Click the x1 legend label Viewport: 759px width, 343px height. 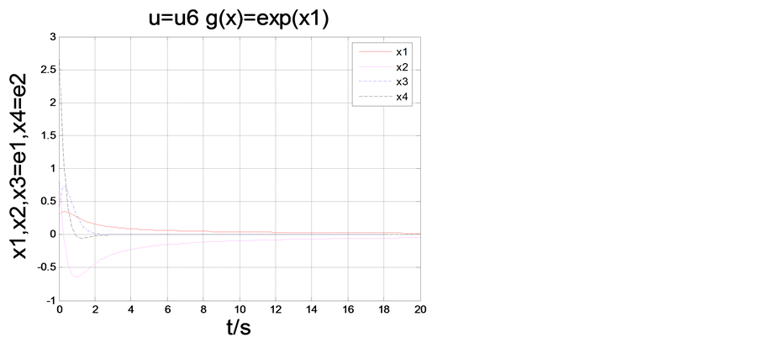click(x=403, y=50)
